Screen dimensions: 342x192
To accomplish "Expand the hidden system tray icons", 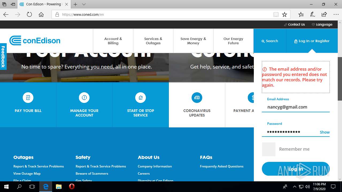I will pyautogui.click(x=294, y=187).
